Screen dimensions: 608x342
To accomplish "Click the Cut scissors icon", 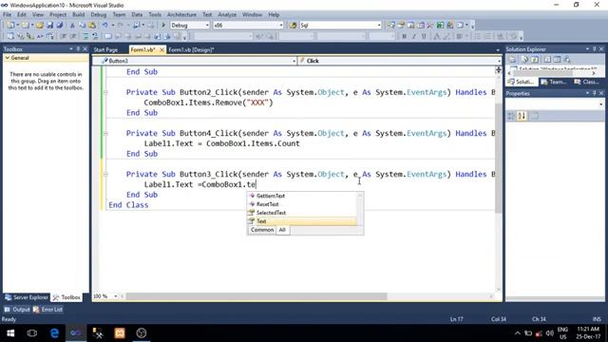I will click(72, 26).
